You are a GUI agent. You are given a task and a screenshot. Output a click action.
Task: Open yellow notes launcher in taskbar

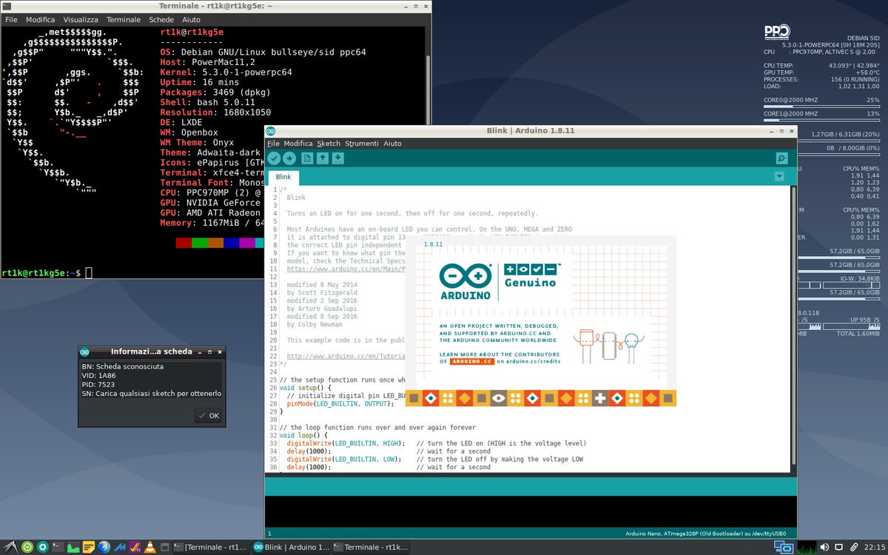click(x=88, y=547)
